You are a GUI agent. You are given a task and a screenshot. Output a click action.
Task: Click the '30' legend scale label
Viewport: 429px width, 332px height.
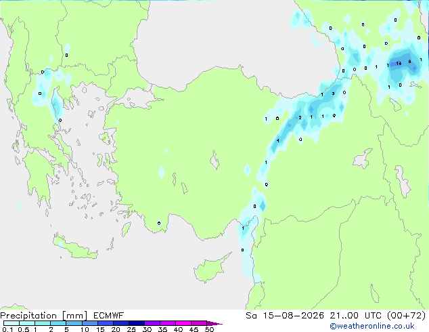147,329
